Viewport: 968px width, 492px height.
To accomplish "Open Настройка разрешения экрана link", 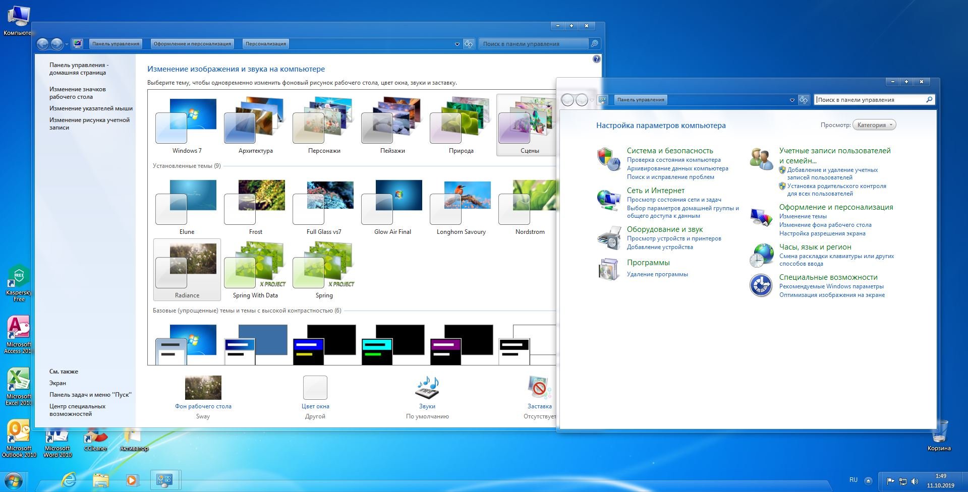I will coord(822,233).
